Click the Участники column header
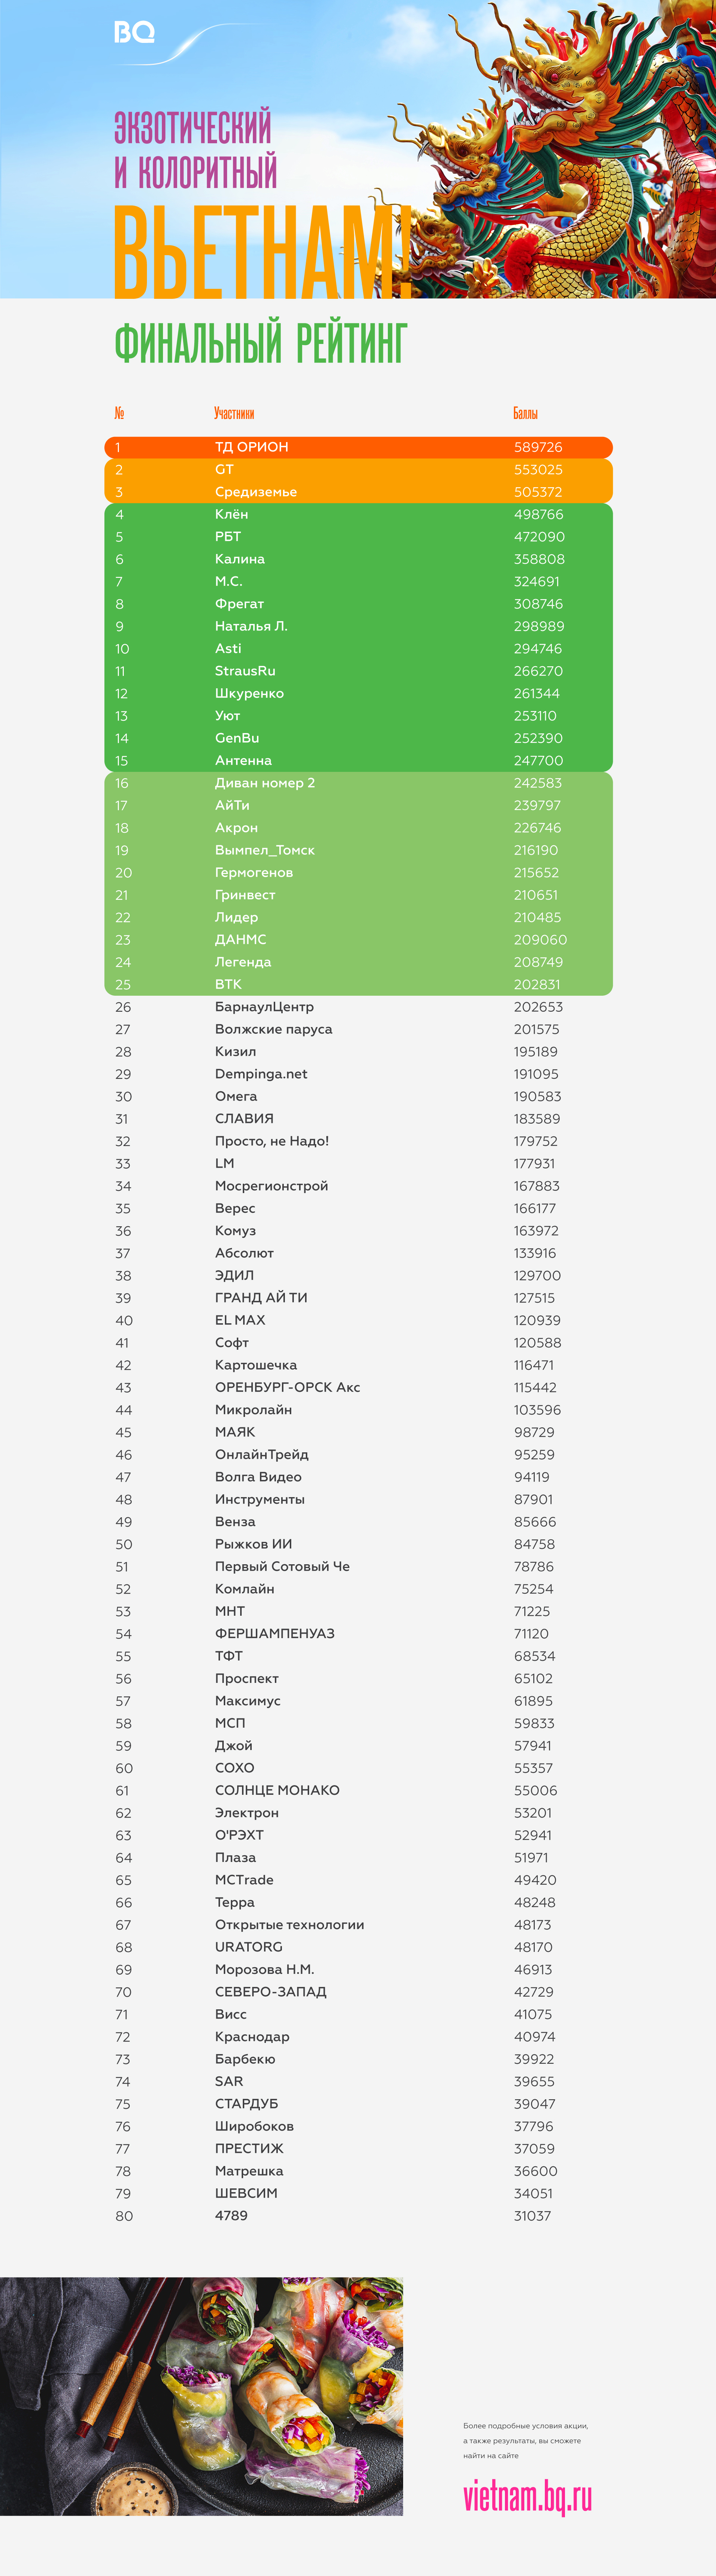Image resolution: width=716 pixels, height=2576 pixels. click(234, 413)
